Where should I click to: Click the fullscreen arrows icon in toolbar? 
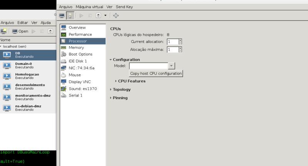(116, 15)
